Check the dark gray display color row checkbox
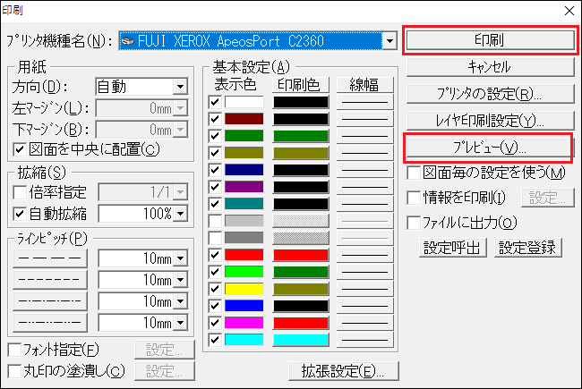This screenshot has height=389, width=582. coord(215,238)
